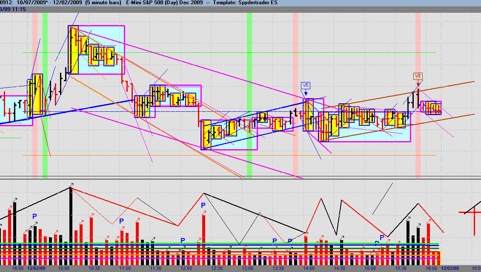Click the 16:00 label before 12/02/09
Image resolution: width=481 pixels, height=272 pixels.
[17, 268]
